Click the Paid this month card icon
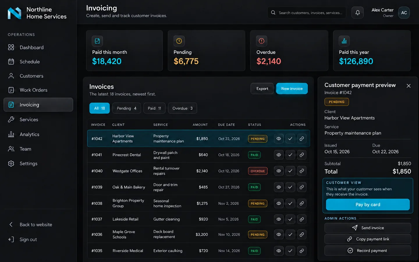Screen dimensions: 419x262 click(97, 41)
